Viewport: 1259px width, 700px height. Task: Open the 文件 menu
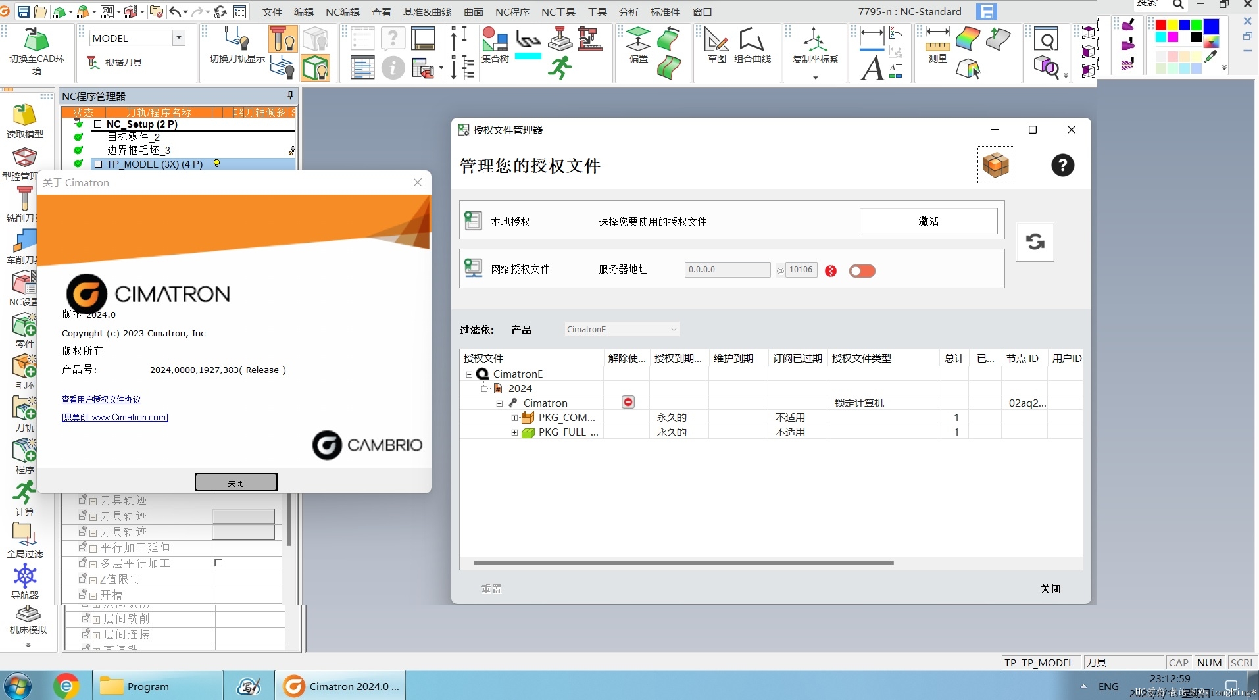tap(272, 12)
